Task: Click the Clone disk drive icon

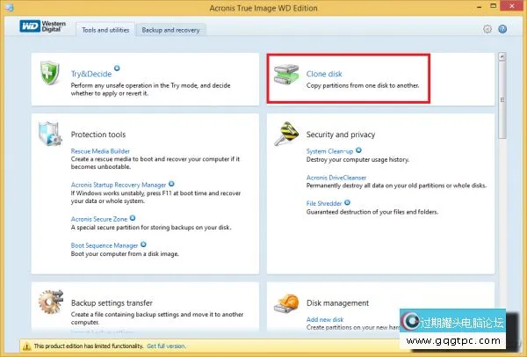Action: click(x=285, y=76)
